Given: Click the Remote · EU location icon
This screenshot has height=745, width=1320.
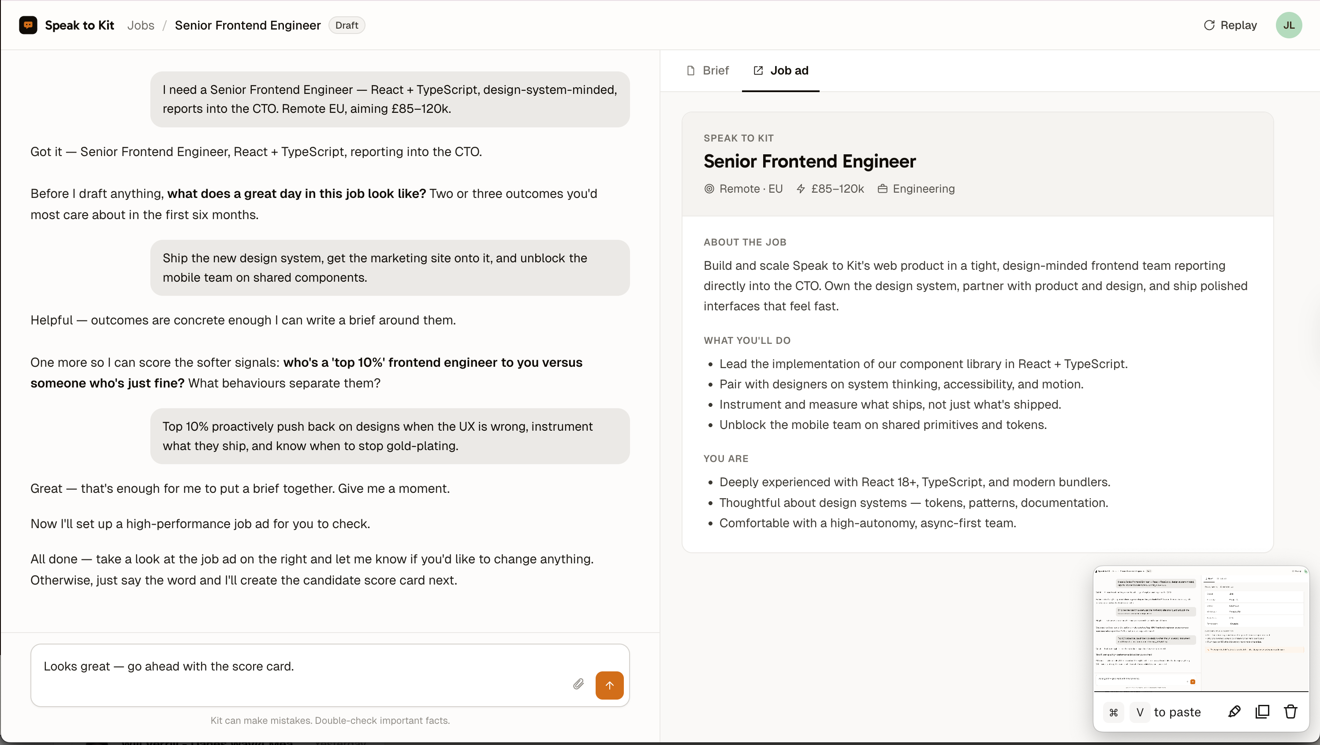Looking at the screenshot, I should click(709, 189).
